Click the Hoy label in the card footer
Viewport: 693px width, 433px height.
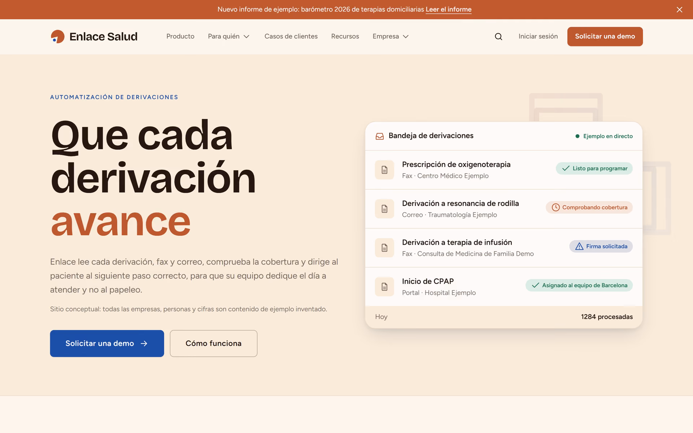(381, 317)
